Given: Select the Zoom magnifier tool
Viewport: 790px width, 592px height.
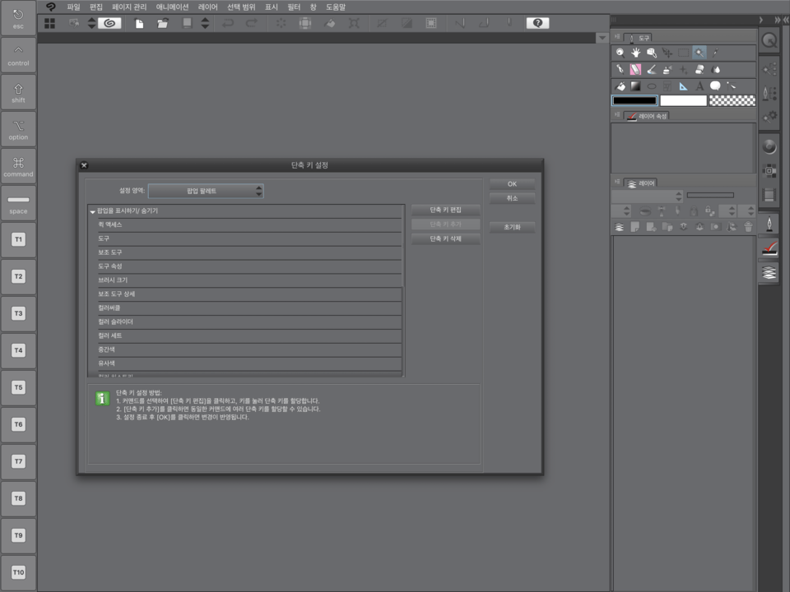Looking at the screenshot, I should tap(620, 53).
